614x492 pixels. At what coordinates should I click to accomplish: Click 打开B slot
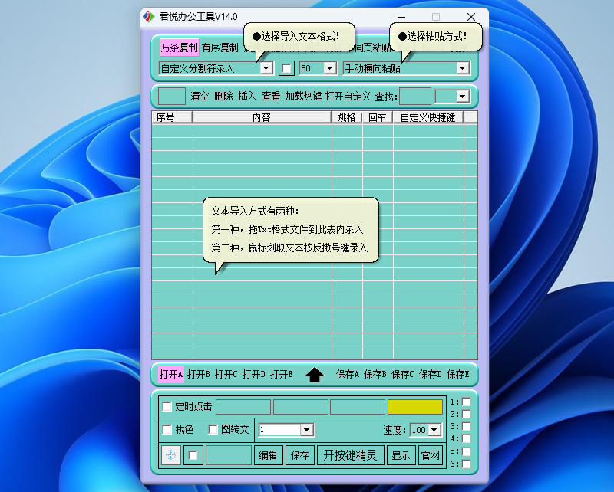point(199,374)
